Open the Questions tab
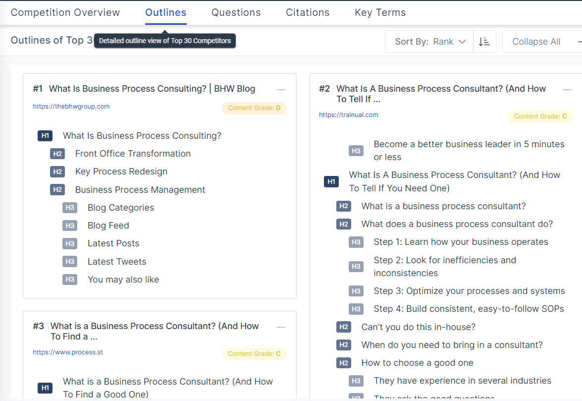This screenshot has height=401, width=582. pyautogui.click(x=236, y=12)
